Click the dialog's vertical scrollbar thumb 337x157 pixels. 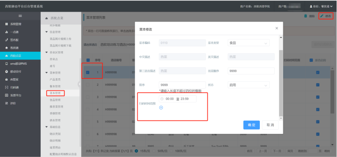click(x=281, y=83)
